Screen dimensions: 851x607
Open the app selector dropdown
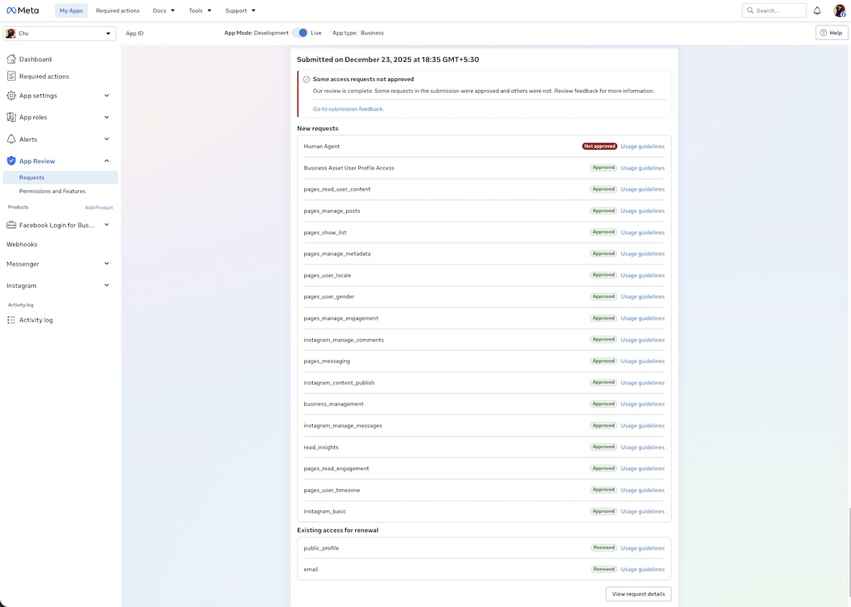(59, 33)
